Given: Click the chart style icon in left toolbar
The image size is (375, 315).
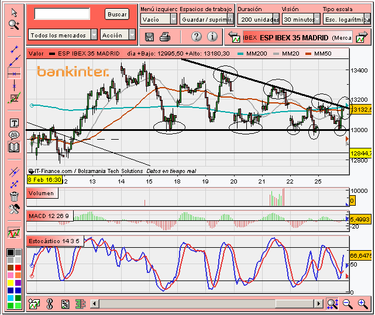Looking at the screenshot, I should 14,233.
